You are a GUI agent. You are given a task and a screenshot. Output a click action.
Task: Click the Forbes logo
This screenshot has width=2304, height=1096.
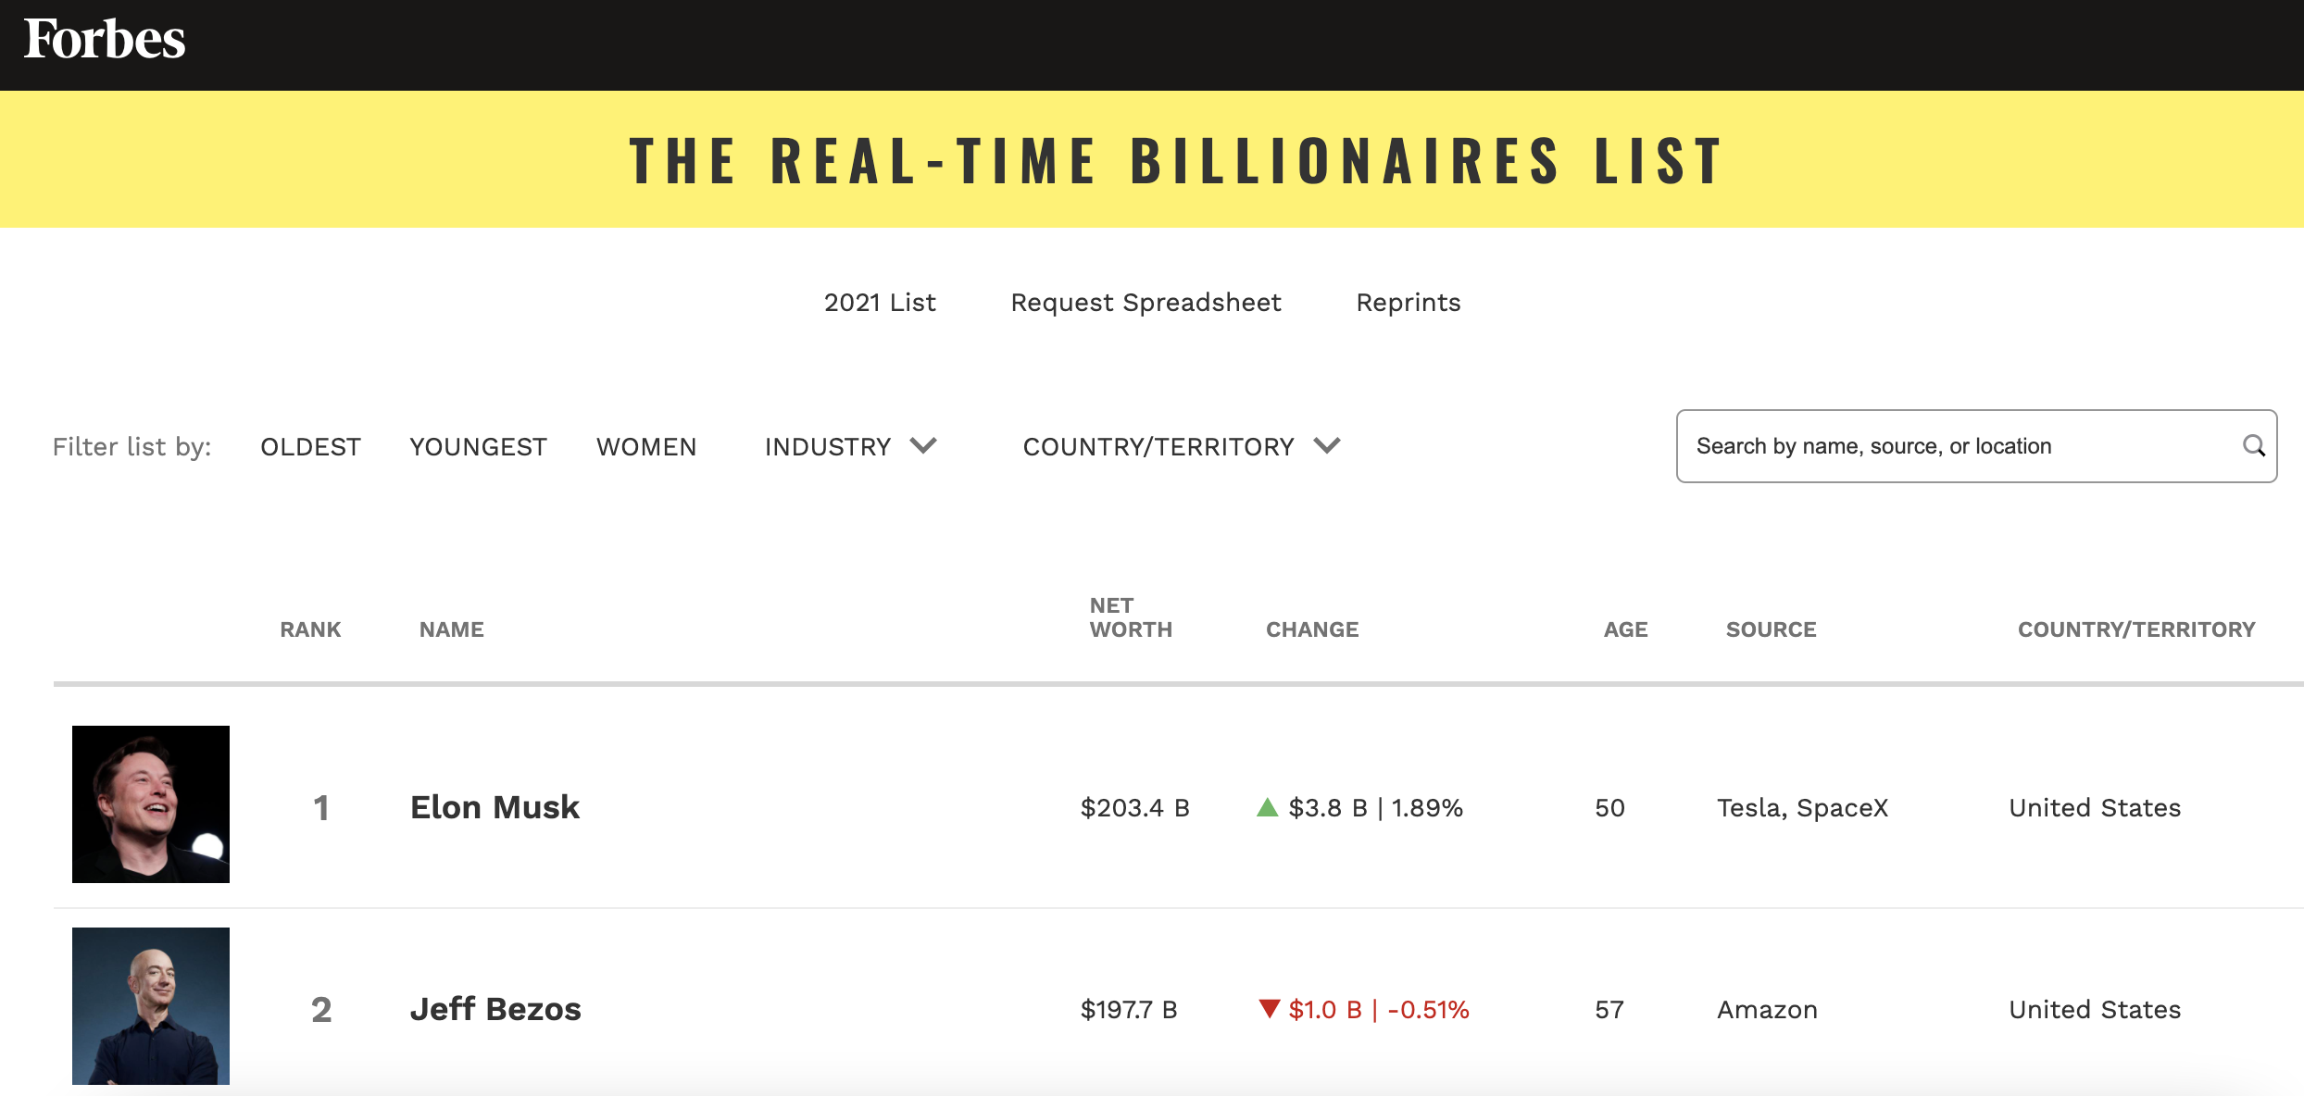pyautogui.click(x=105, y=40)
